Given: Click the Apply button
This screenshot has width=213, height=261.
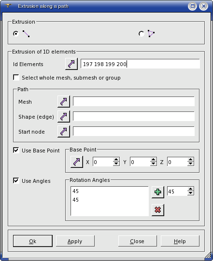Looking at the screenshot, I should tap(75, 241).
